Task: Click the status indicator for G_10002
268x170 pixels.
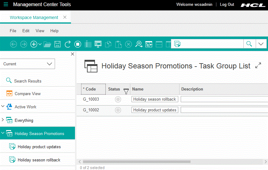Action: pos(118,110)
